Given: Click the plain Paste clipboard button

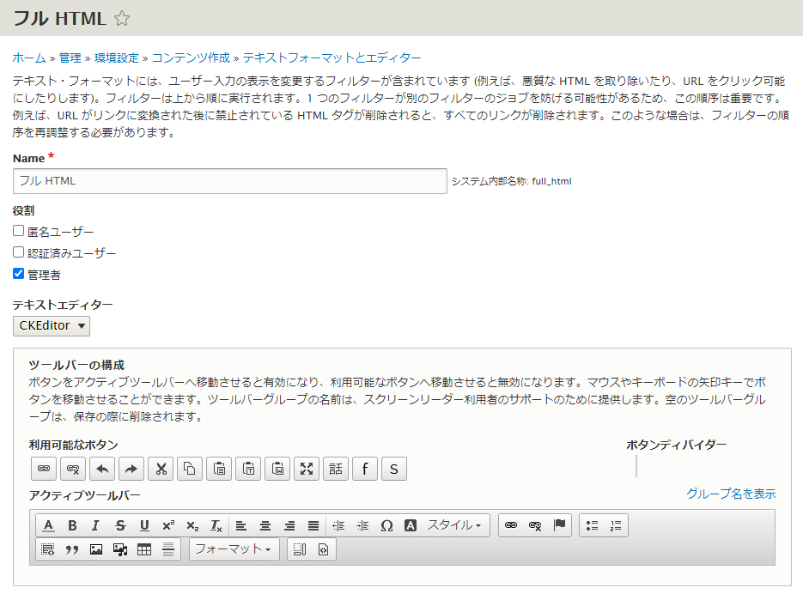Looking at the screenshot, I should 219,469.
